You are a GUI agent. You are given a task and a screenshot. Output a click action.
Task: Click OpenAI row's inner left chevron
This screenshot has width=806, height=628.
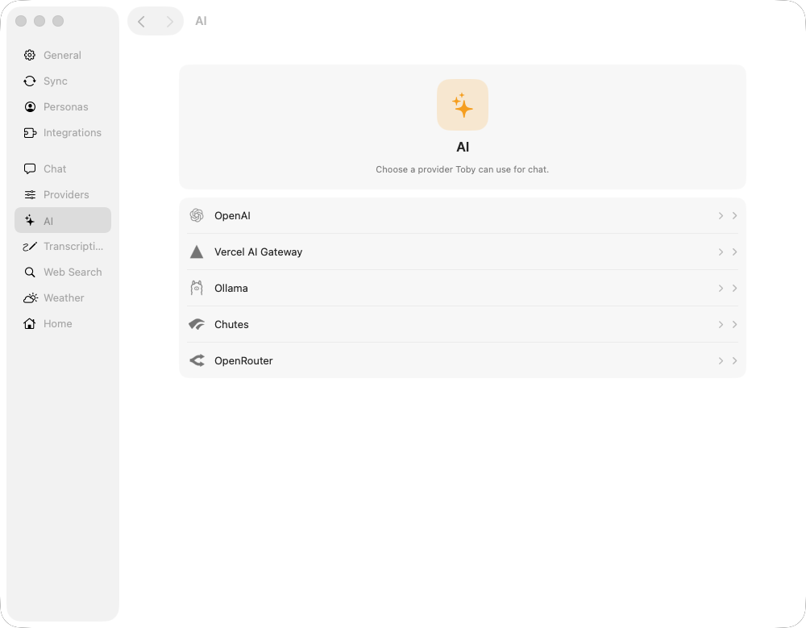point(721,215)
